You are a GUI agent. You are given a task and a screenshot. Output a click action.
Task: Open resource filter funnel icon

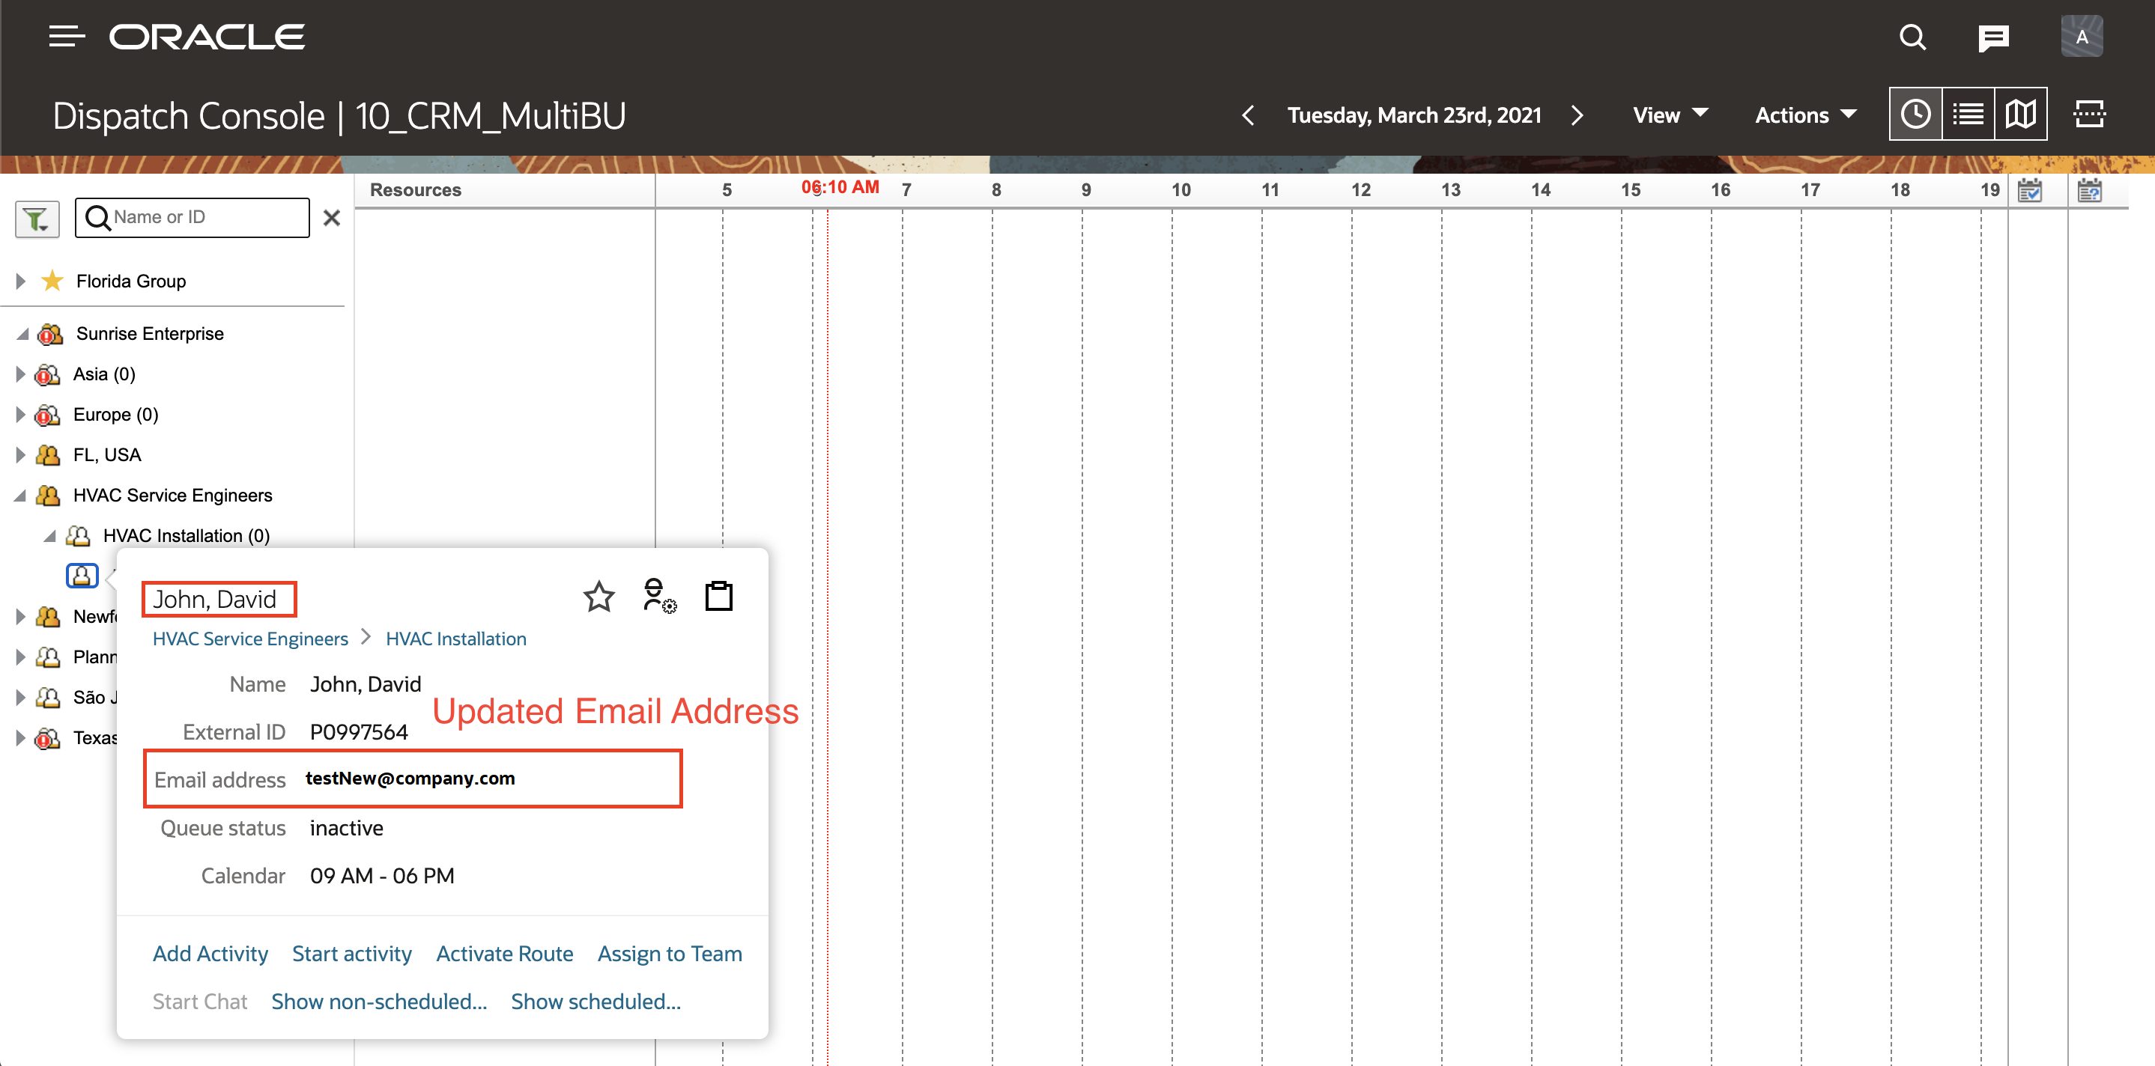click(x=37, y=219)
